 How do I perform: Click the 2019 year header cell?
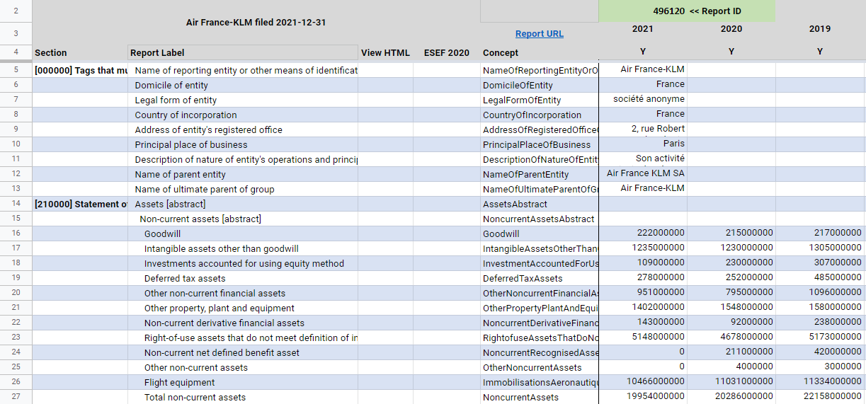[819, 29]
